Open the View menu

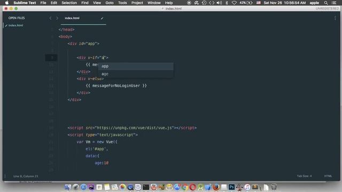tap(97, 3)
